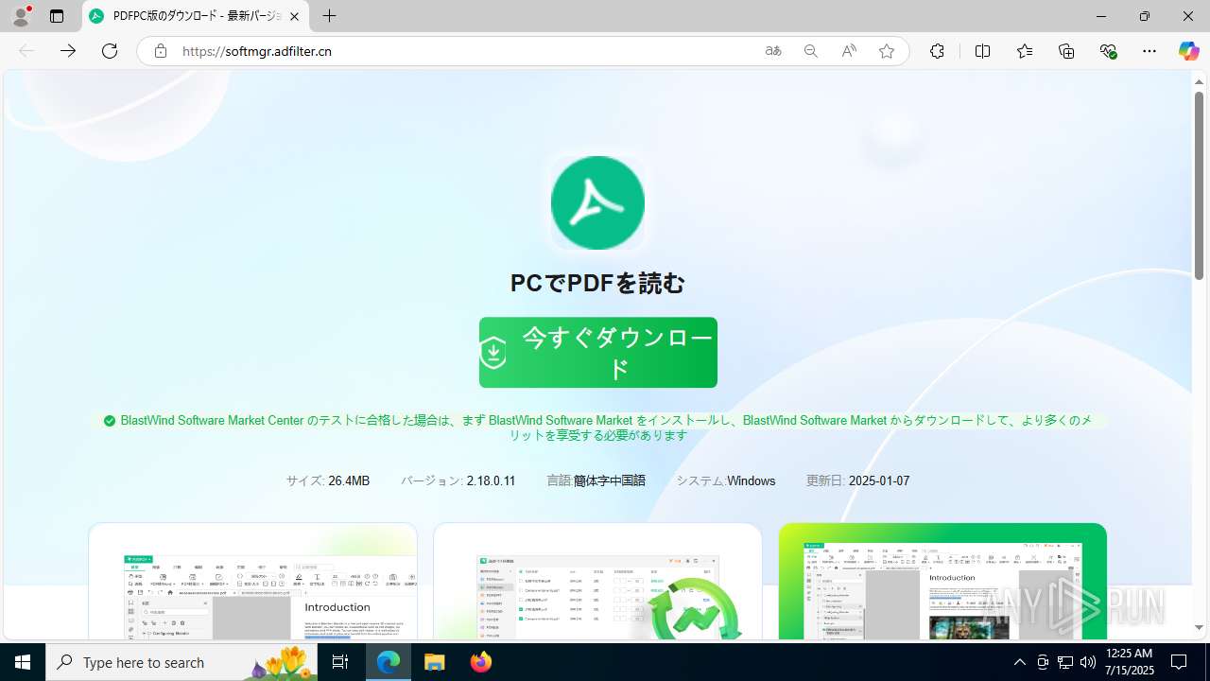Viewport: 1210px width, 681px height.
Task: Click the Edge icon on taskbar
Action: (x=389, y=662)
